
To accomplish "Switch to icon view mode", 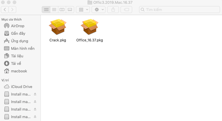I will tap(46, 10).
